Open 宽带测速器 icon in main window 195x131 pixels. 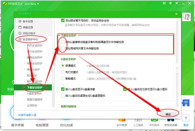click(171, 120)
